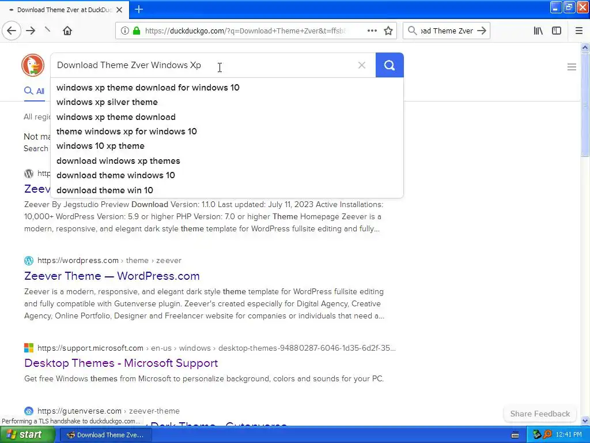Click the gutenverse.com zeever-theme URL
The image size is (590, 443).
pyautogui.click(x=108, y=411)
